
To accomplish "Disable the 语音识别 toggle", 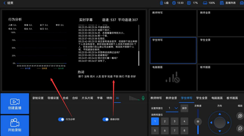I will [x=106, y=119].
